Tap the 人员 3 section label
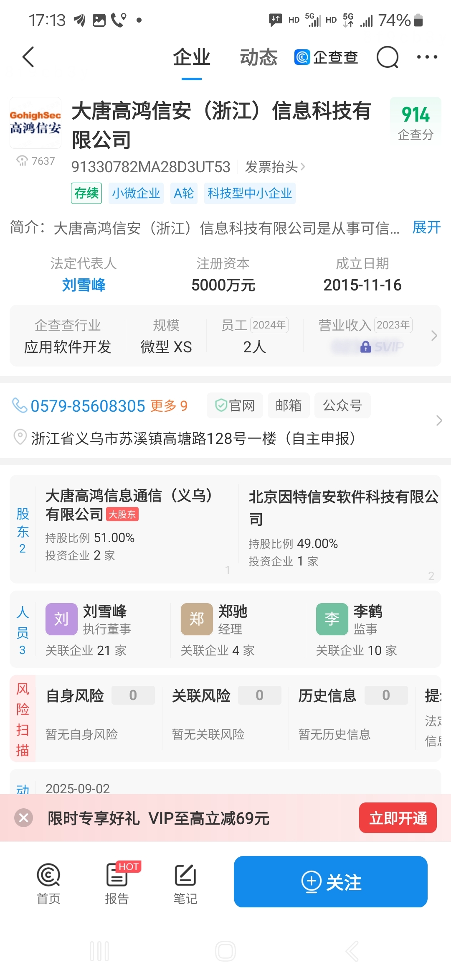Screen dimensions: 451x978 [23, 630]
